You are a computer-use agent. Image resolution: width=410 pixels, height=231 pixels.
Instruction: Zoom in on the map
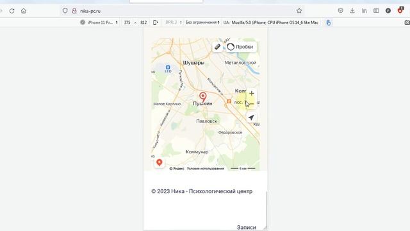click(x=251, y=93)
